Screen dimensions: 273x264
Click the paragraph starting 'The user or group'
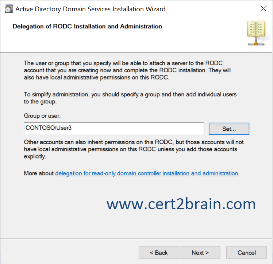coord(127,70)
